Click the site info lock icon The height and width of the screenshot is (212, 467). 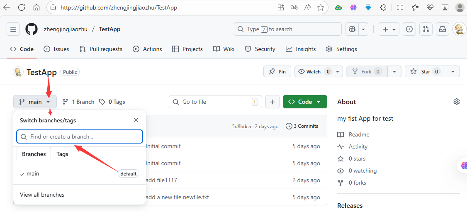click(x=54, y=7)
